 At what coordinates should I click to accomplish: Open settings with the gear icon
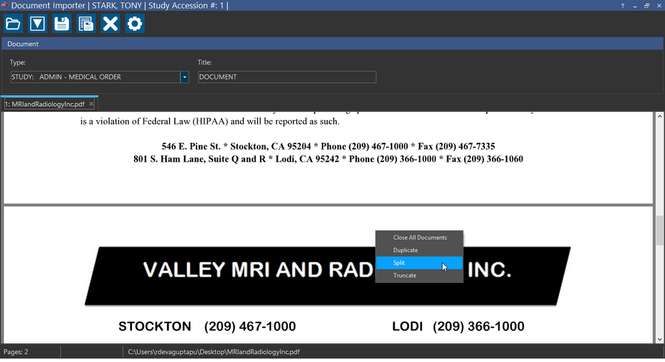pos(135,25)
